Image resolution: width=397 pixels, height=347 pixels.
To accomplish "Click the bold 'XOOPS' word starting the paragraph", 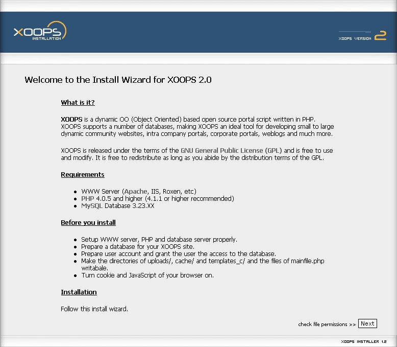I will (x=71, y=119).
